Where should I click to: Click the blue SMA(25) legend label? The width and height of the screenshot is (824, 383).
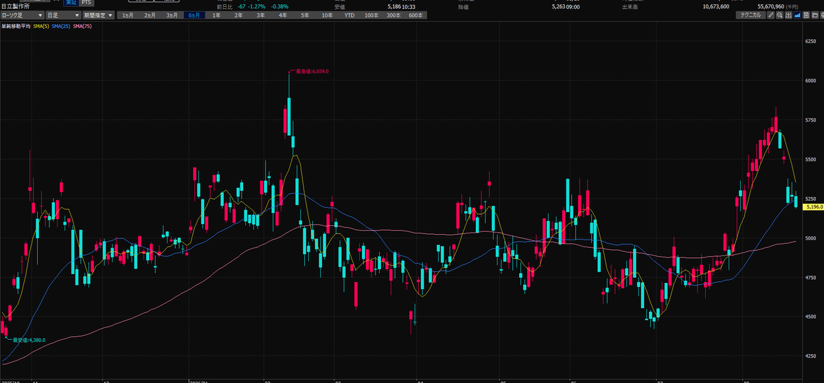61,25
